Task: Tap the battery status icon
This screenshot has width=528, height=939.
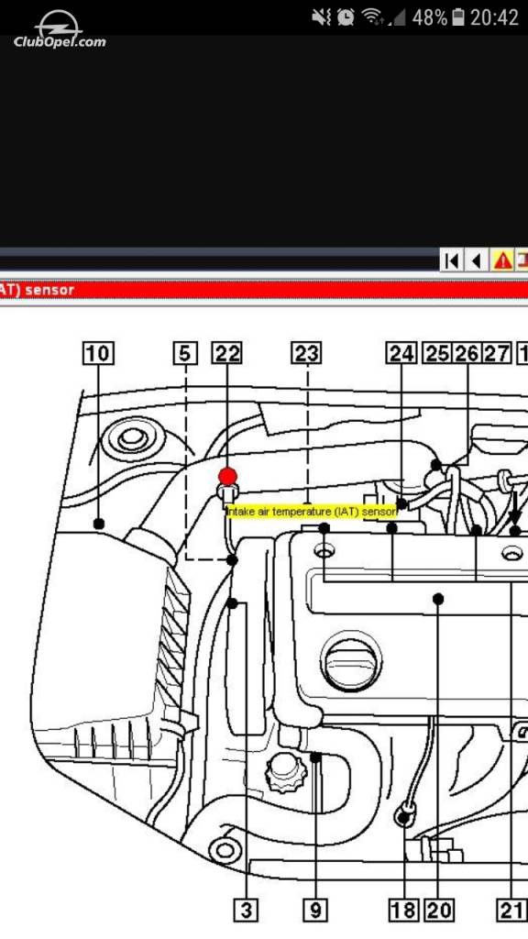Action: (x=458, y=18)
